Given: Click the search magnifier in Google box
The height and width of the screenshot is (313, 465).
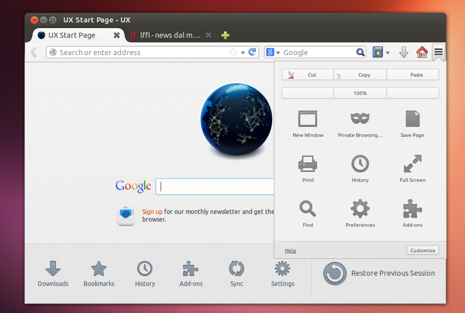Looking at the screenshot, I should click(x=360, y=52).
